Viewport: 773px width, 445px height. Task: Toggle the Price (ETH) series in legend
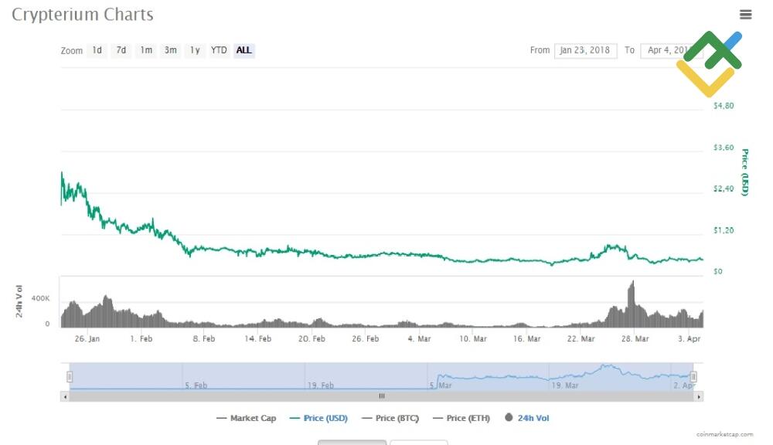(x=461, y=418)
